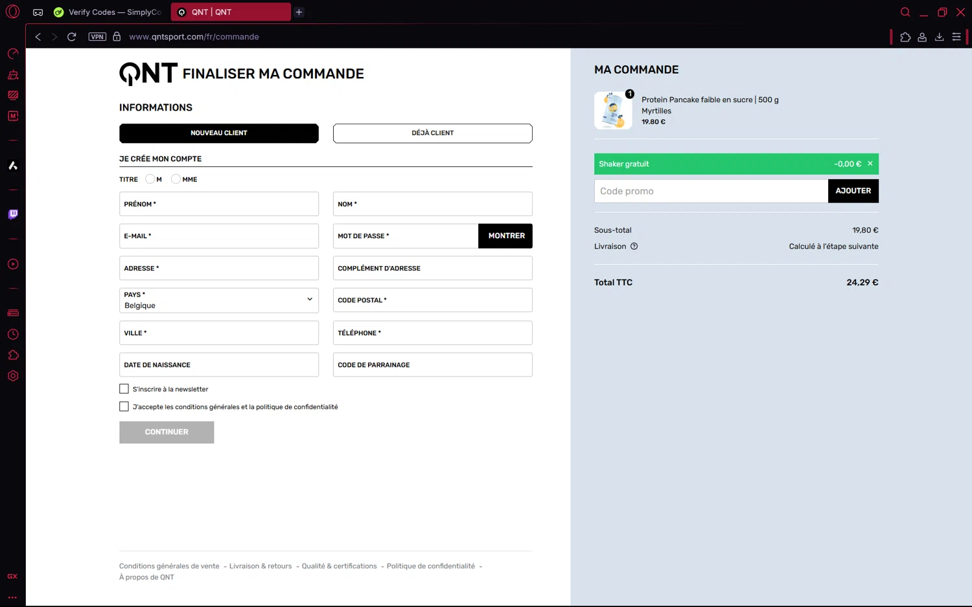Select the QNT | QNT browser tab

(231, 12)
